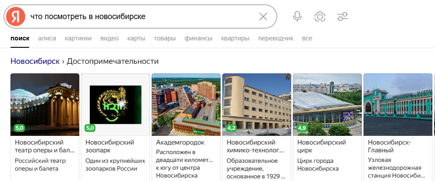Open the карты tab
The width and height of the screenshot is (435, 181).
point(136,38)
